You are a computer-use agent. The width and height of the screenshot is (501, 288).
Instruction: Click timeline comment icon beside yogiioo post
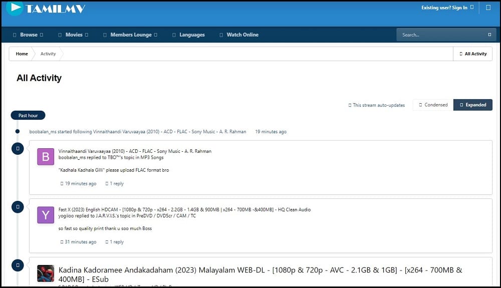pos(18,207)
